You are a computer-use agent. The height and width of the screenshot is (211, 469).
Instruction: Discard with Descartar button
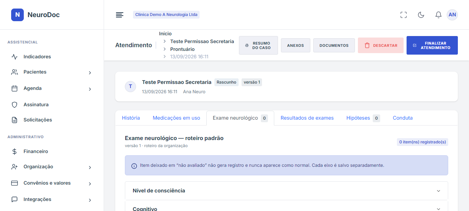click(381, 45)
